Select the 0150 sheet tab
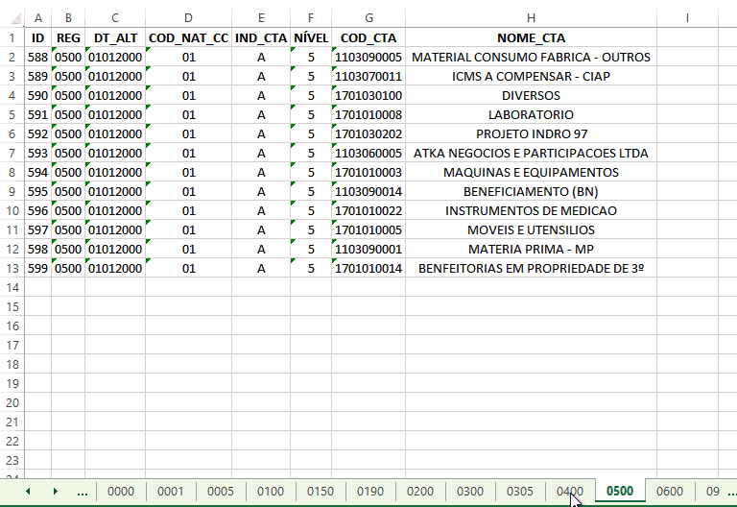Viewport: 737px width, 507px height. (321, 492)
